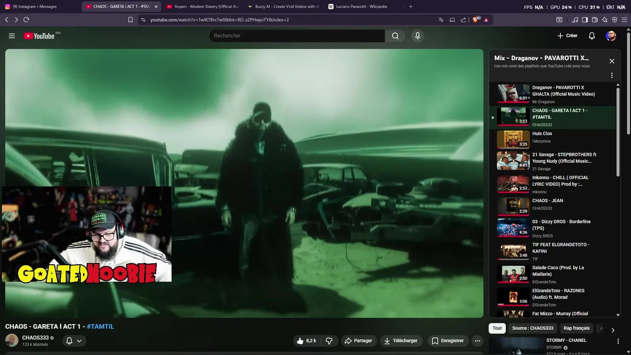
Task: Switch to the Buzzy AI tab
Action: click(283, 6)
